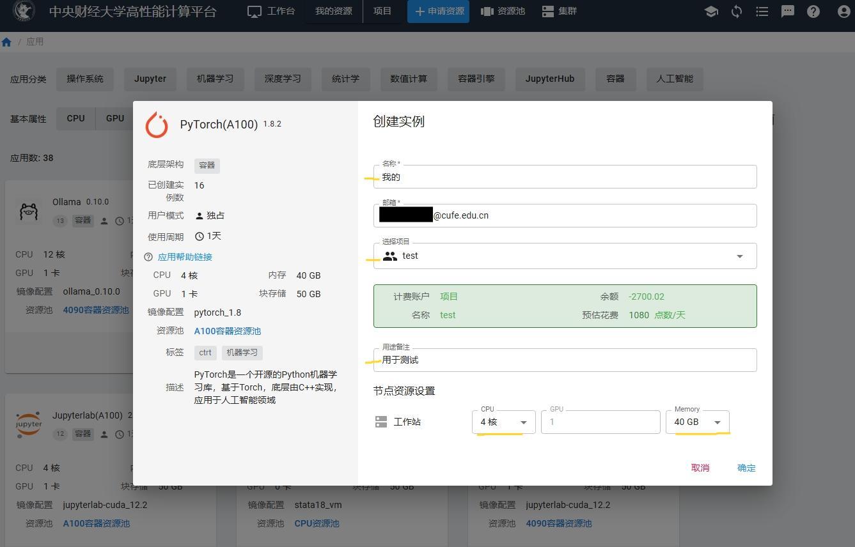Screen dimensions: 855x547
Task: Click the 取消 cancel button
Action: (x=700, y=468)
